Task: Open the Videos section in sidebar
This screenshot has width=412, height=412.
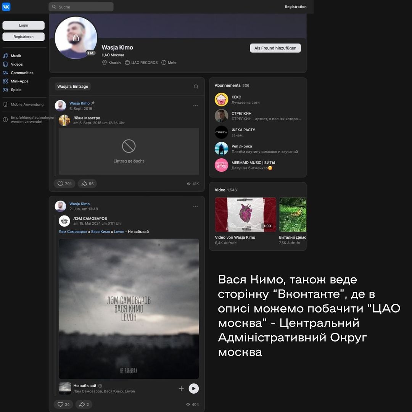Action: (x=16, y=64)
